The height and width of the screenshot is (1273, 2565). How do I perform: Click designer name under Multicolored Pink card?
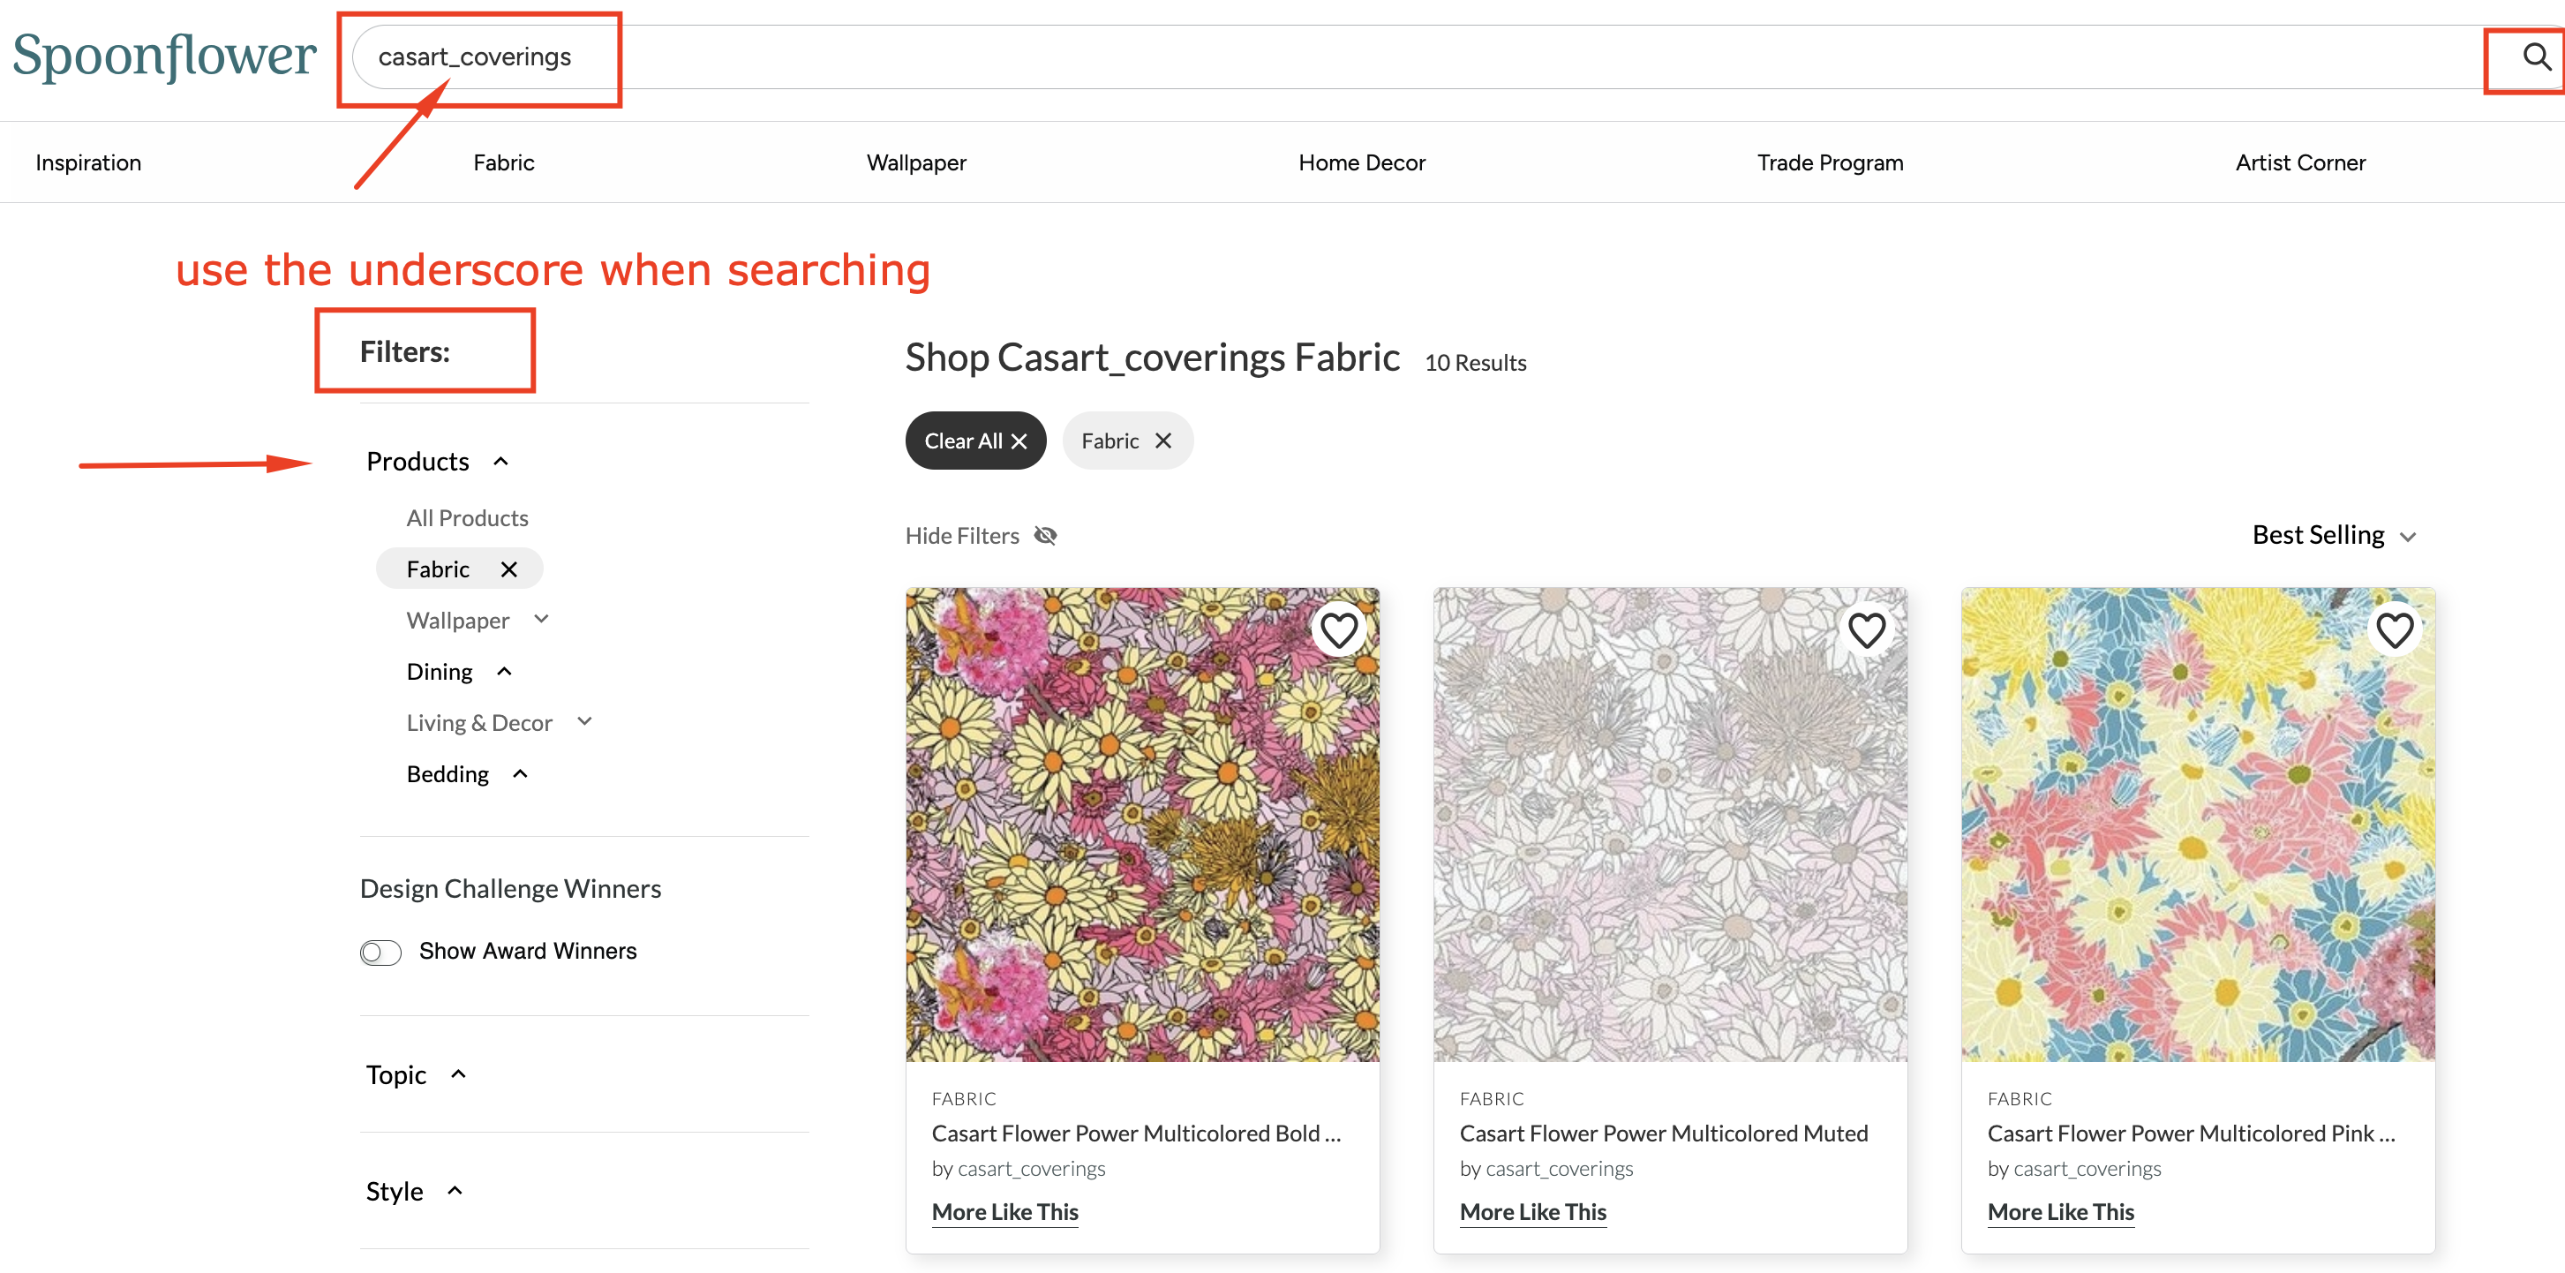2087,1169
